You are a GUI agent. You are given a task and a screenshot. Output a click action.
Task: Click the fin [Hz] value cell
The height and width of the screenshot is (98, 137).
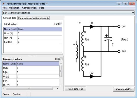(x=40, y=42)
